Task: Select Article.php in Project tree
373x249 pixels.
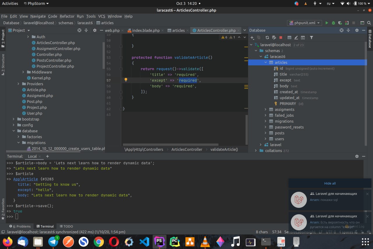Action: [36, 90]
